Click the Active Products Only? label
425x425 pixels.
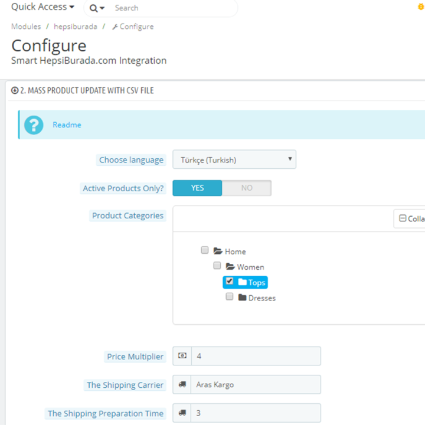(123, 188)
